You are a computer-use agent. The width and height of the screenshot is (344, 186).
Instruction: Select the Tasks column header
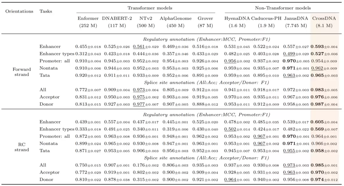[x=46, y=11]
